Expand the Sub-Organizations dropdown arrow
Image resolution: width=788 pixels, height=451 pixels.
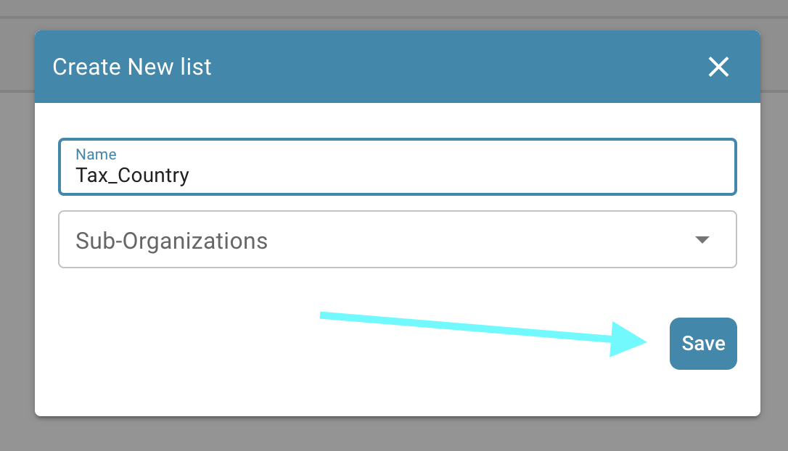(702, 240)
